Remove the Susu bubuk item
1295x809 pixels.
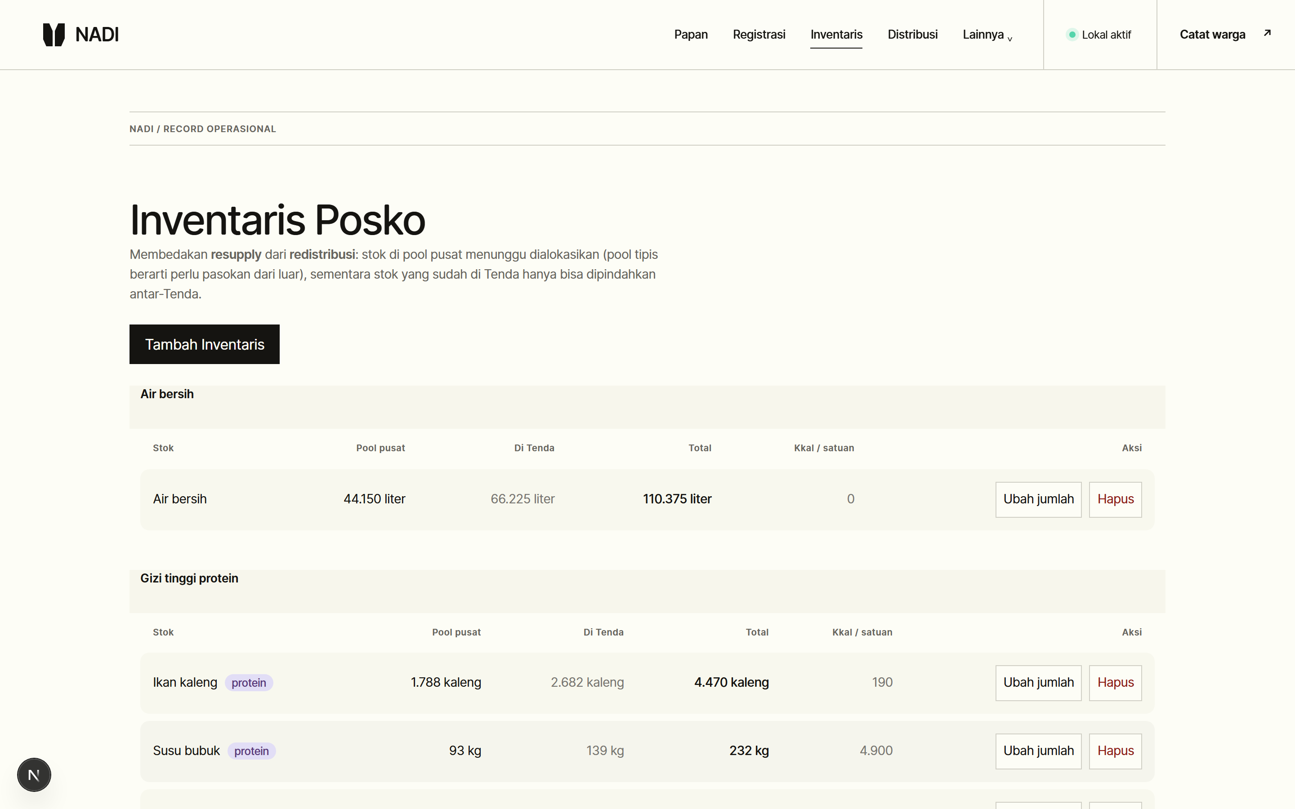tap(1115, 751)
